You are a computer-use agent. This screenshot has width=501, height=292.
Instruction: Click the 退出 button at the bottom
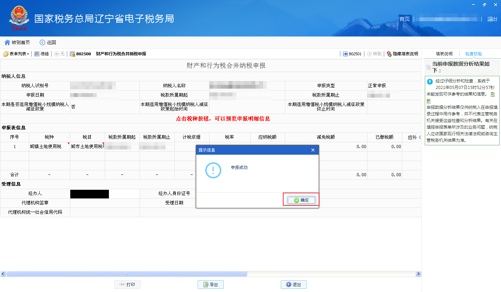(x=294, y=284)
